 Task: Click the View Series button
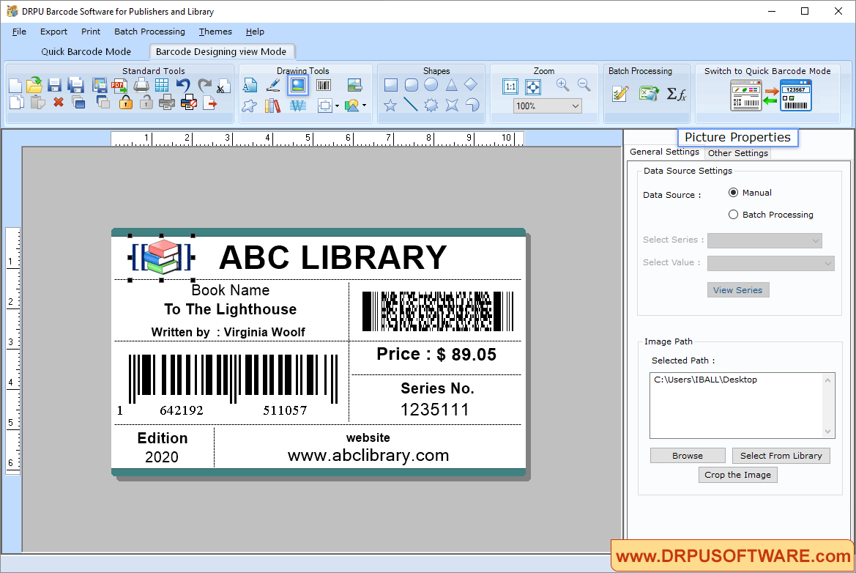coord(738,289)
